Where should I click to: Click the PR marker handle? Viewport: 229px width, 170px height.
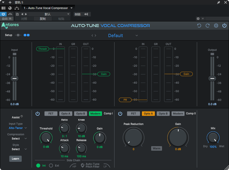point(125,100)
